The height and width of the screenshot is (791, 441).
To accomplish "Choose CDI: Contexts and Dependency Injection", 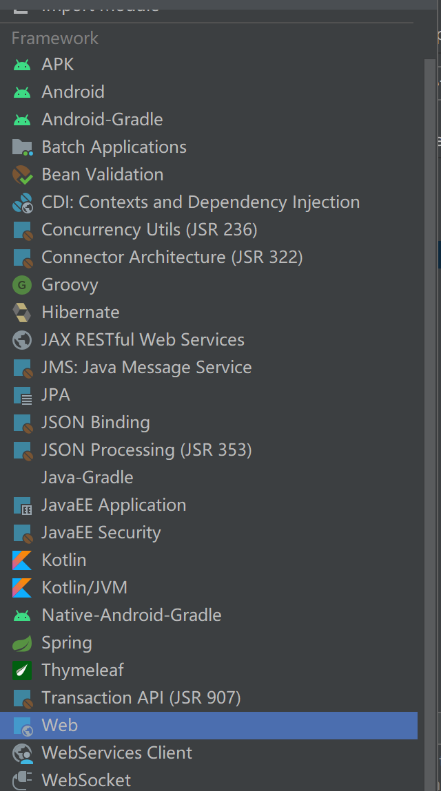I will click(x=209, y=202).
